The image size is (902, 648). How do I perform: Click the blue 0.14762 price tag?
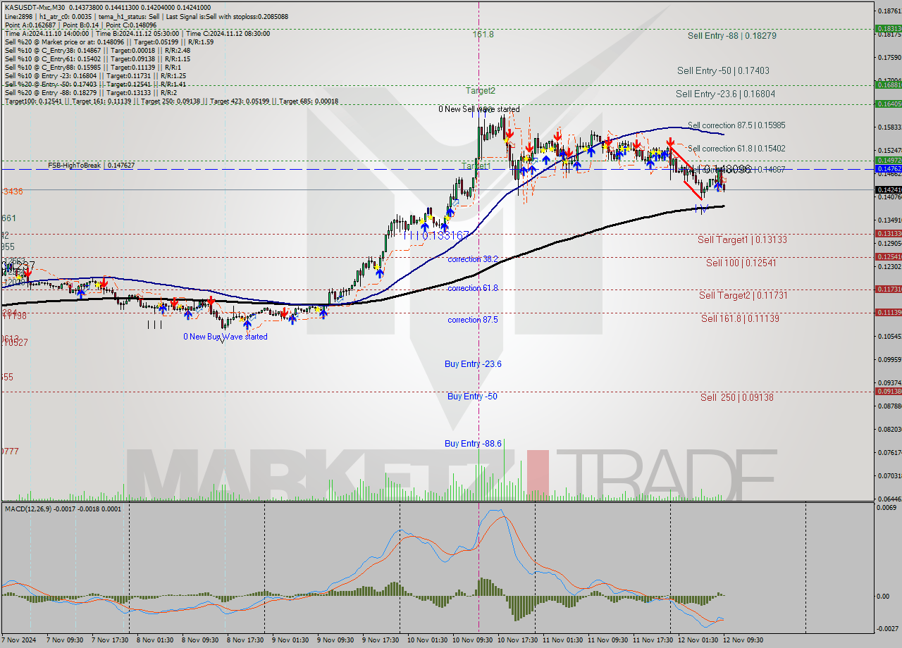point(888,169)
